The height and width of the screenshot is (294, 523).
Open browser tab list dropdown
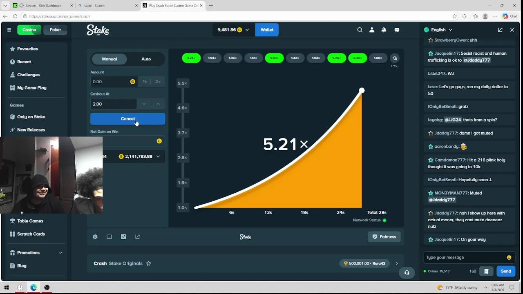click(x=5, y=6)
